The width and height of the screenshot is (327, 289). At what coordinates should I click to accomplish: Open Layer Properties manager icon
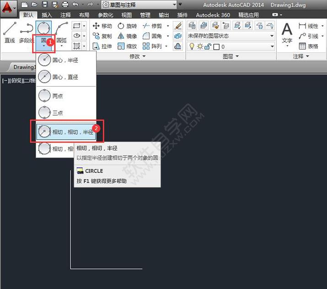tap(192, 26)
